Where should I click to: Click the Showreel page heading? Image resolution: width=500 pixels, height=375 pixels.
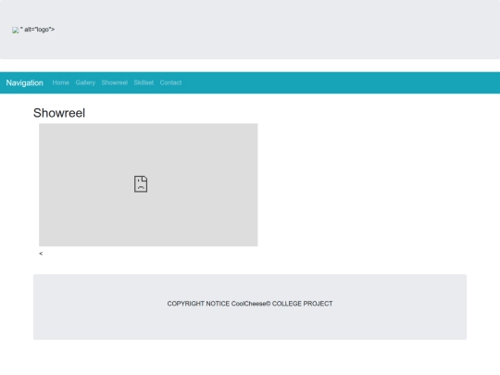click(59, 113)
